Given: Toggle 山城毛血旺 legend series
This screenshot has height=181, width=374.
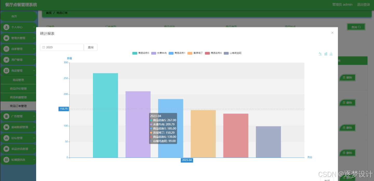Looking at the screenshot, I should [x=233, y=53].
